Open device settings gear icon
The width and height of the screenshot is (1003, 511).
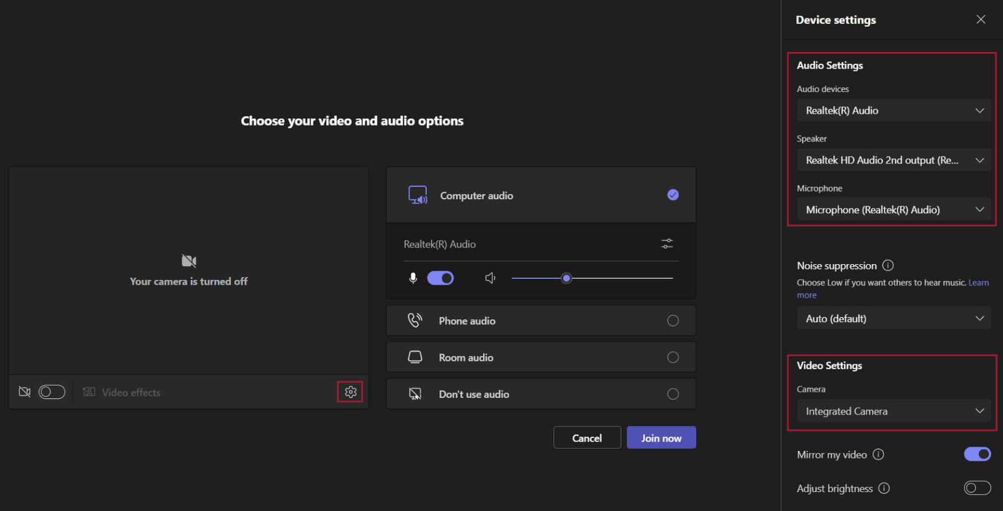[350, 392]
